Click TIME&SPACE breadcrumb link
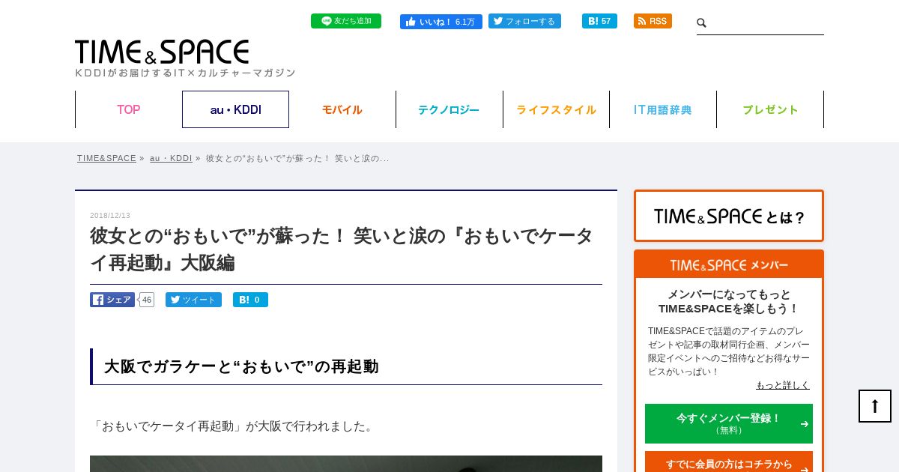The image size is (899, 472). 106,158
